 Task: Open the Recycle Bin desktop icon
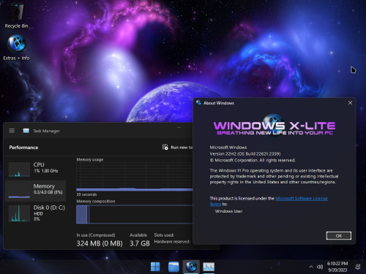point(16,15)
